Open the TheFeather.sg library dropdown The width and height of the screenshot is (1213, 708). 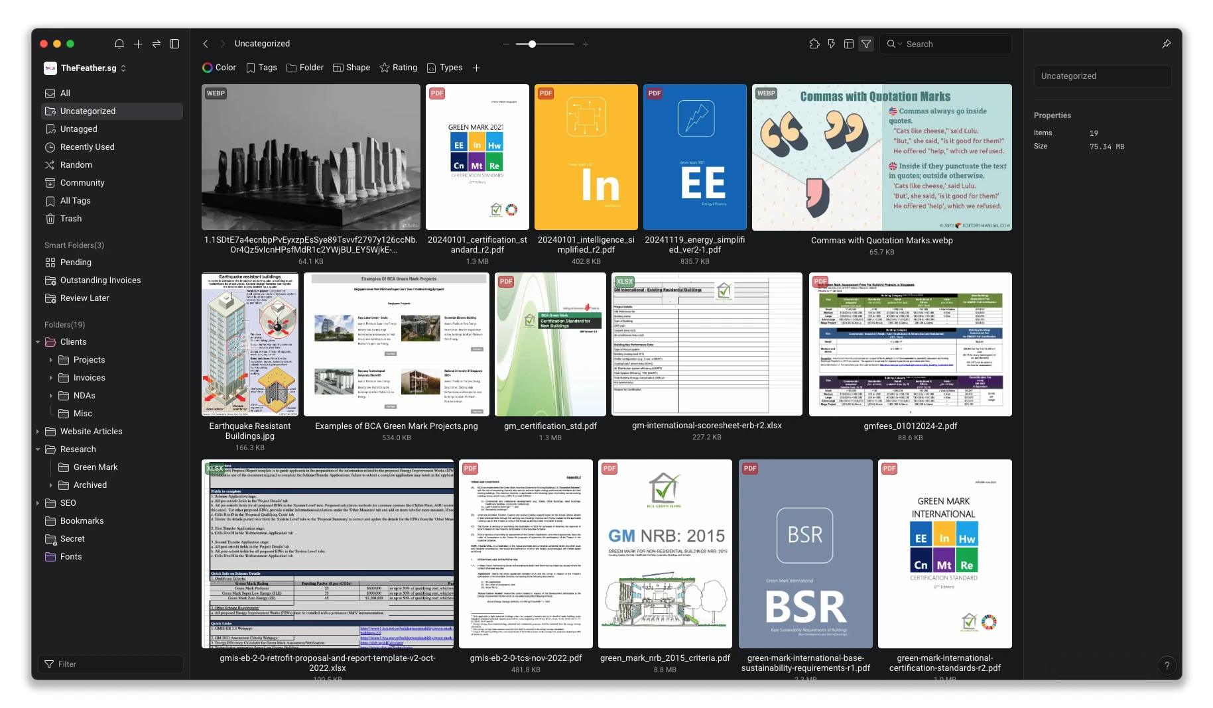click(x=85, y=68)
